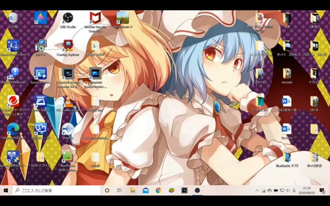Launch Epson Scan 2 shortcut
This screenshot has width=330, height=206.
click(x=41, y=101)
